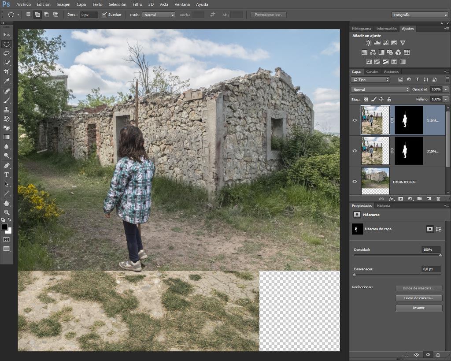Screen dimensions: 451x361
Task: Switch to the Historia tab
Action: [384, 205]
